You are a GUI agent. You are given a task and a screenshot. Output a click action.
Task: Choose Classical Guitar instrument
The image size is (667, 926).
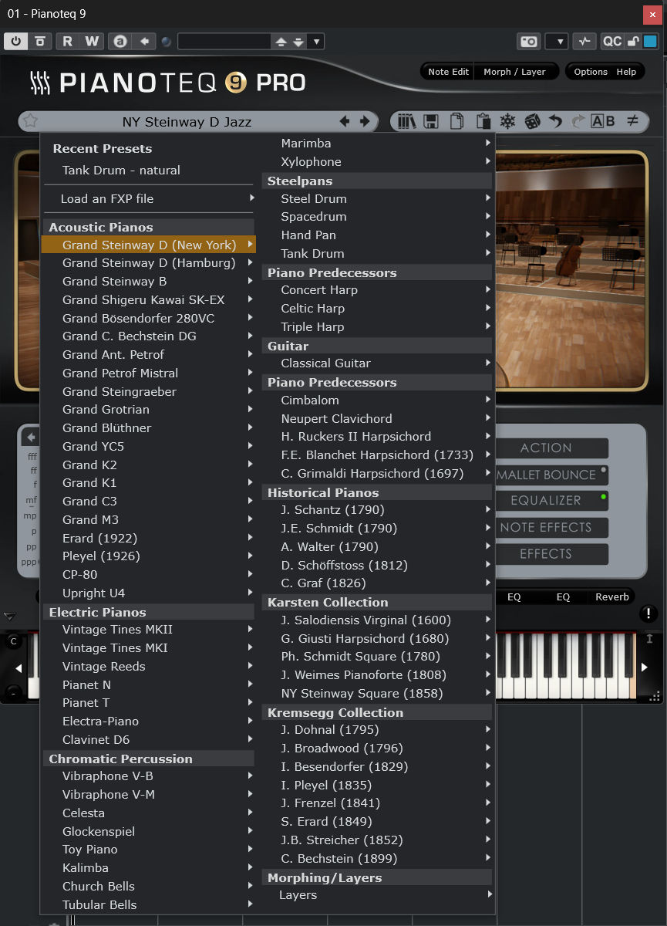tap(377, 363)
